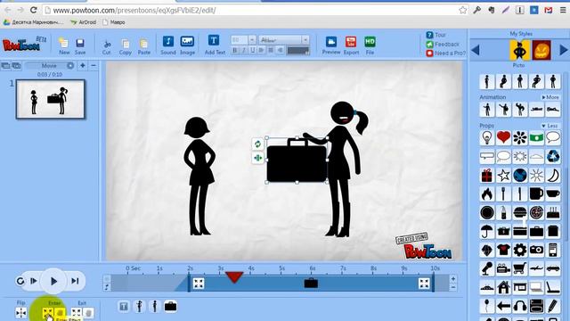Viewport: 570px width, 321px height.
Task: Reload the browser page
Action: click(34, 10)
